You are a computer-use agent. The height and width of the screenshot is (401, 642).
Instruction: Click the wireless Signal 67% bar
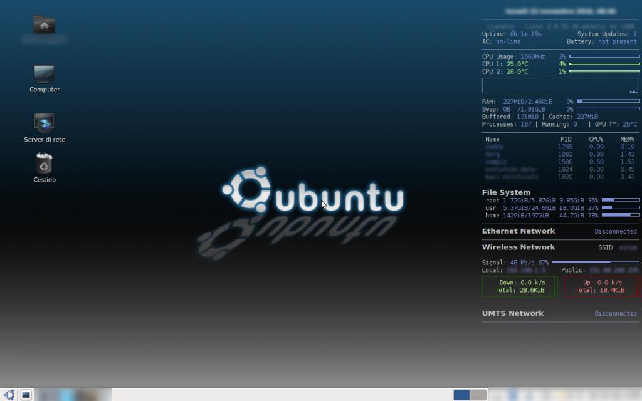point(596,263)
